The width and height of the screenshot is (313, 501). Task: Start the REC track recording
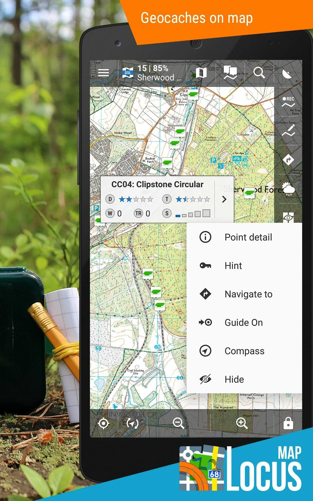[x=288, y=102]
